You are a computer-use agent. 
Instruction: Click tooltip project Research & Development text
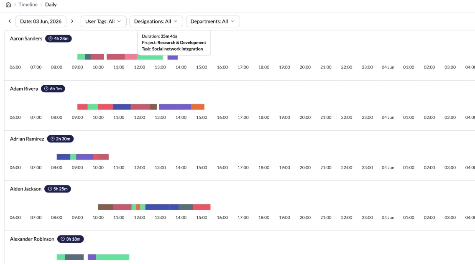182,42
